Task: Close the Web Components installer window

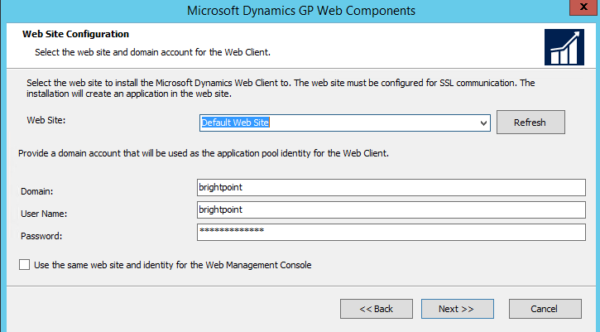Action: tap(581, 10)
